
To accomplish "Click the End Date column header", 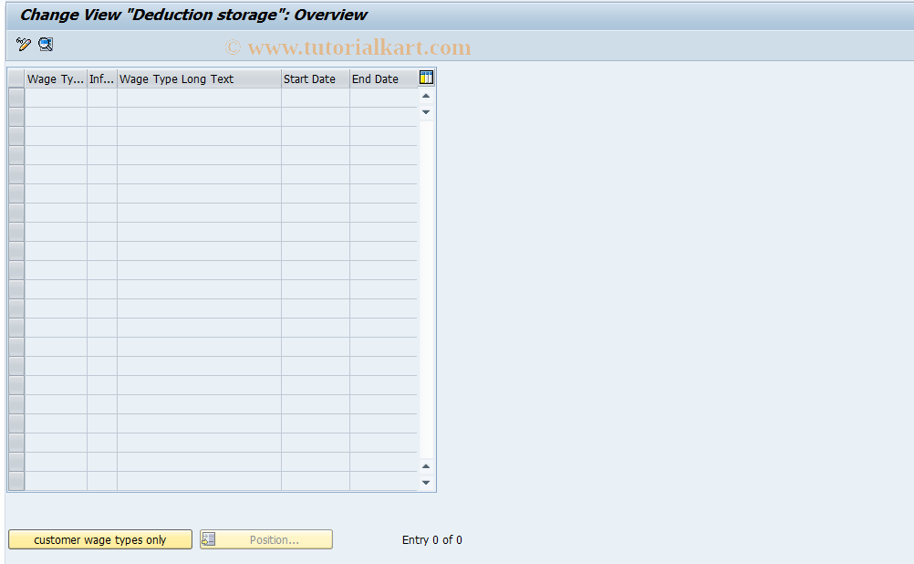I will [x=383, y=78].
